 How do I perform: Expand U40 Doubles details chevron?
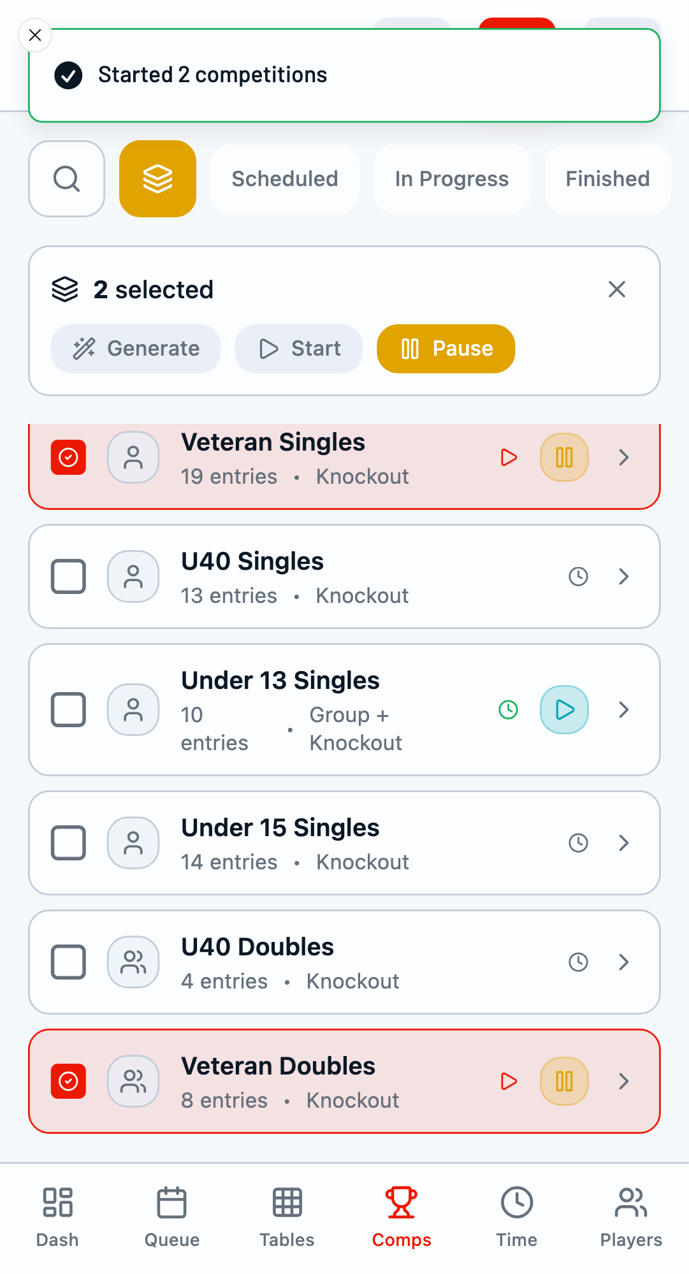tap(624, 962)
